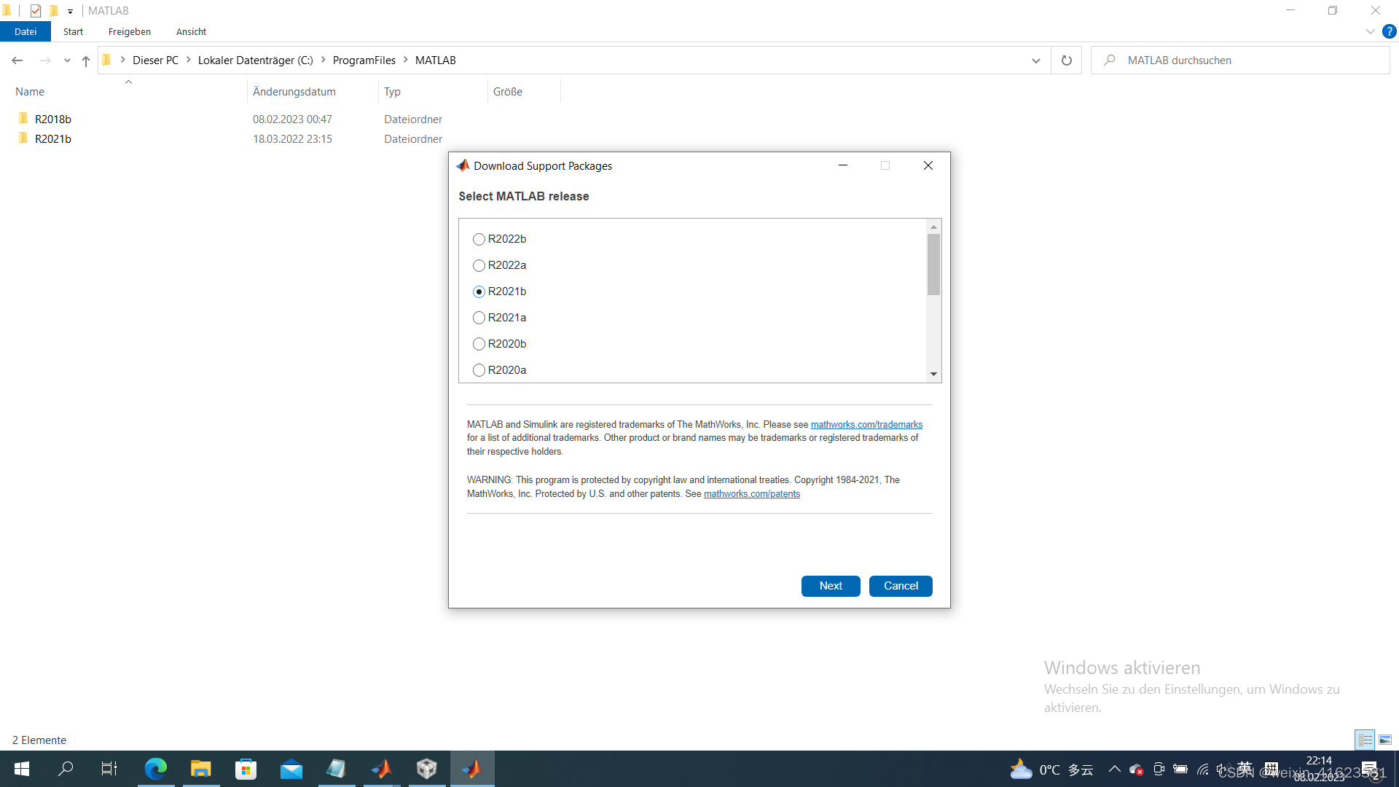Expand the ribbon chevron
1399x787 pixels.
[1370, 31]
